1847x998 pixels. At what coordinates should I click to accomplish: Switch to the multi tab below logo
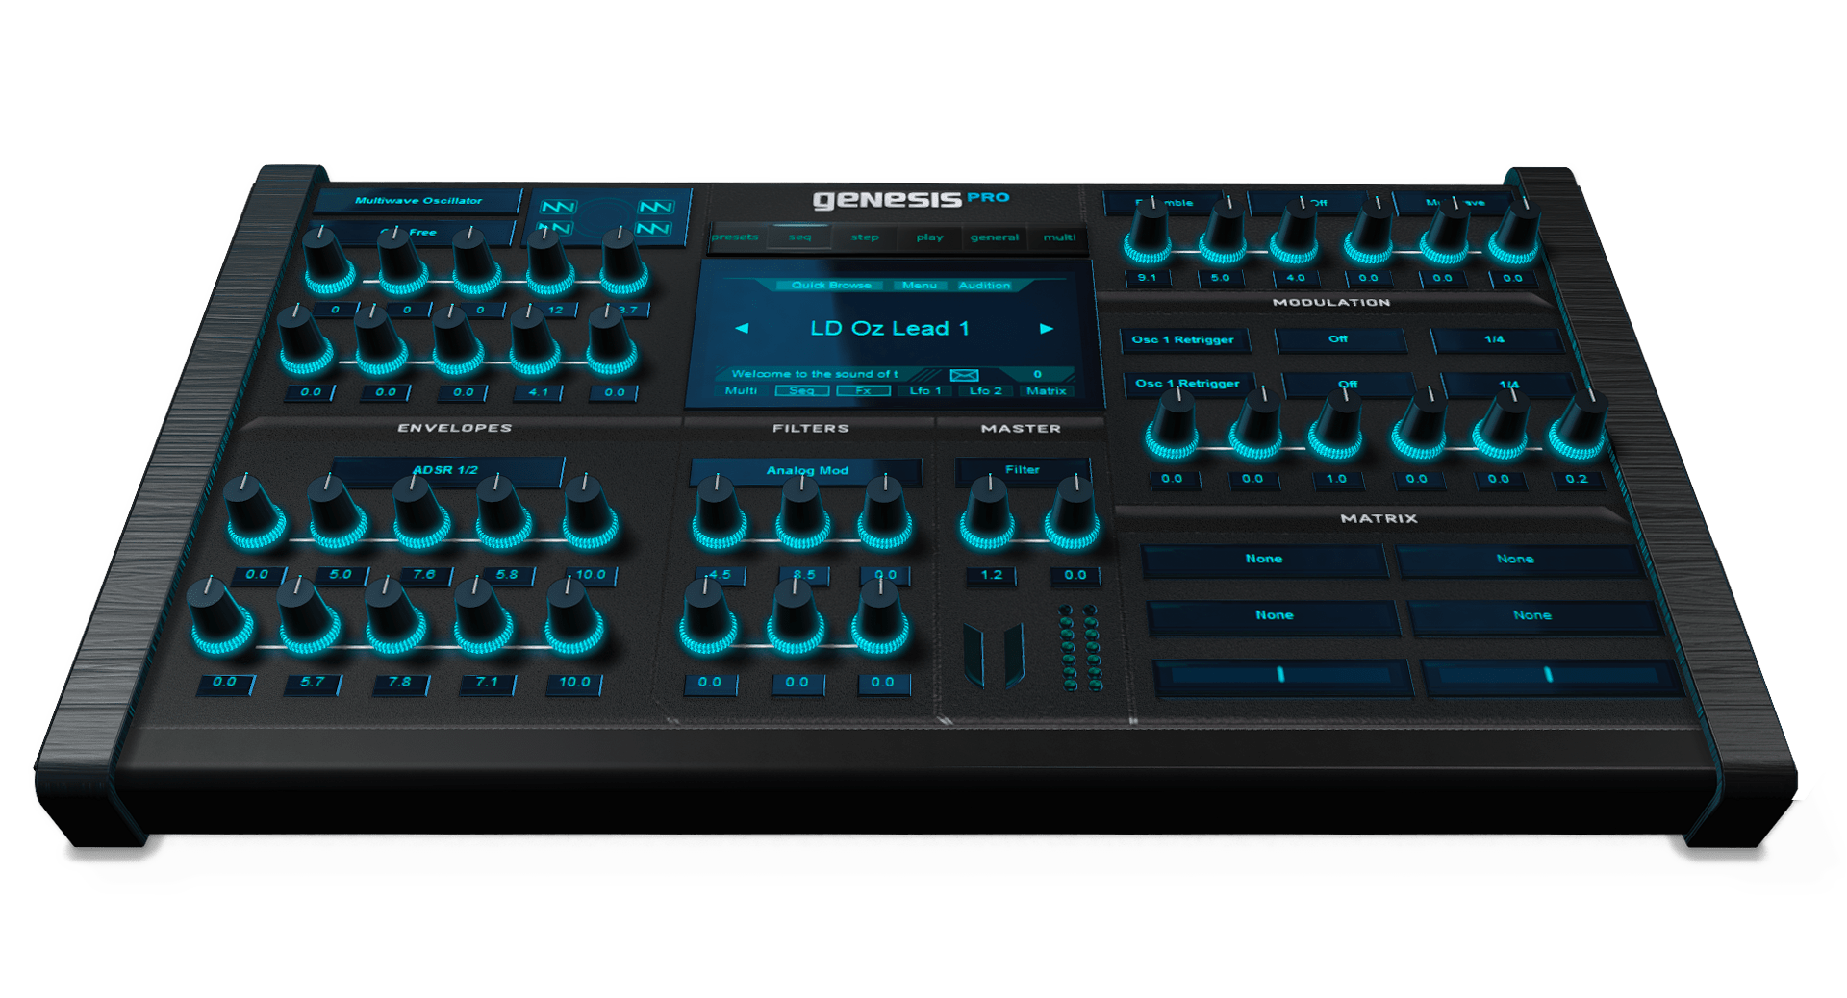[1059, 237]
